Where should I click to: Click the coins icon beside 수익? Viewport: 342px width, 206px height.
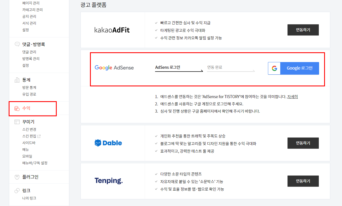click(17, 108)
